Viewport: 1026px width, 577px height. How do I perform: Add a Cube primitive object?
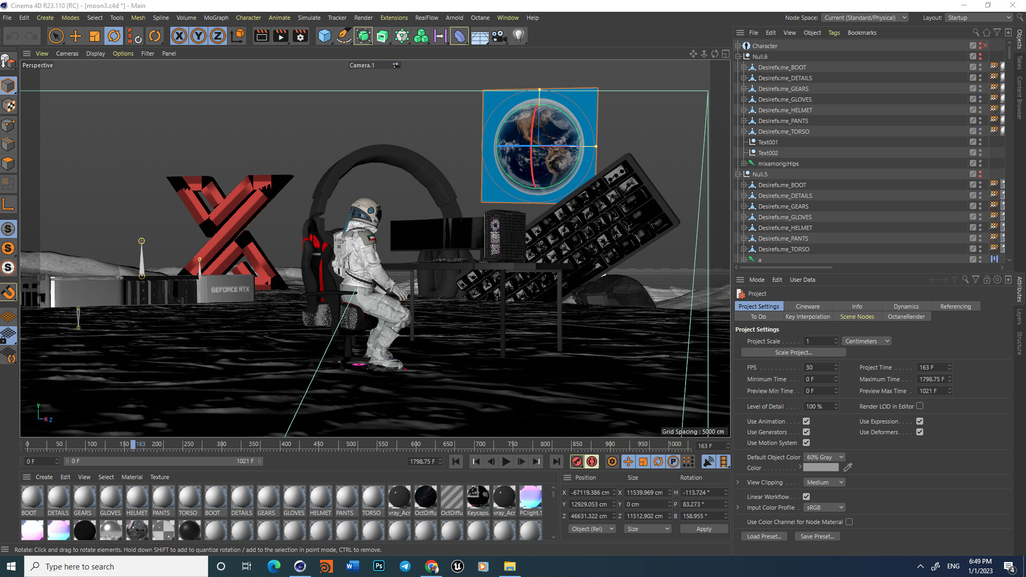[x=324, y=36]
